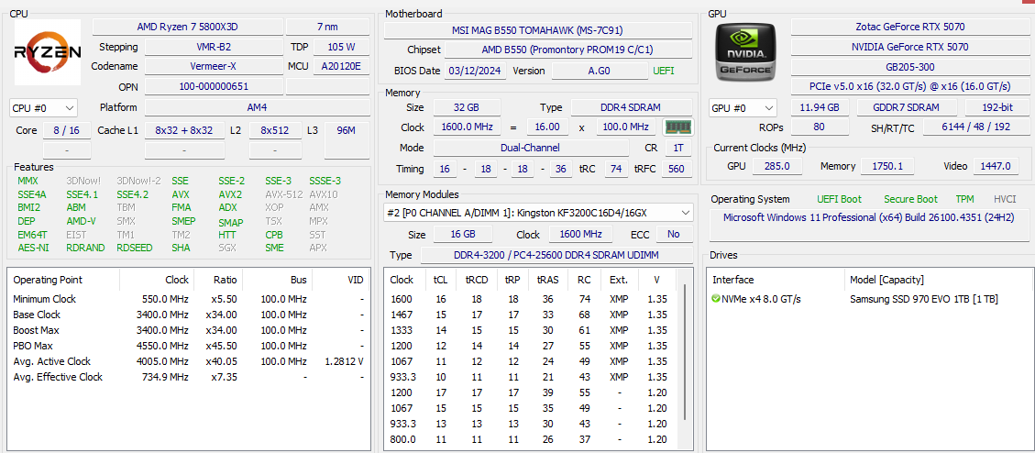Click the 8 / 16 core count value
This screenshot has width=1035, height=453.
[x=66, y=131]
